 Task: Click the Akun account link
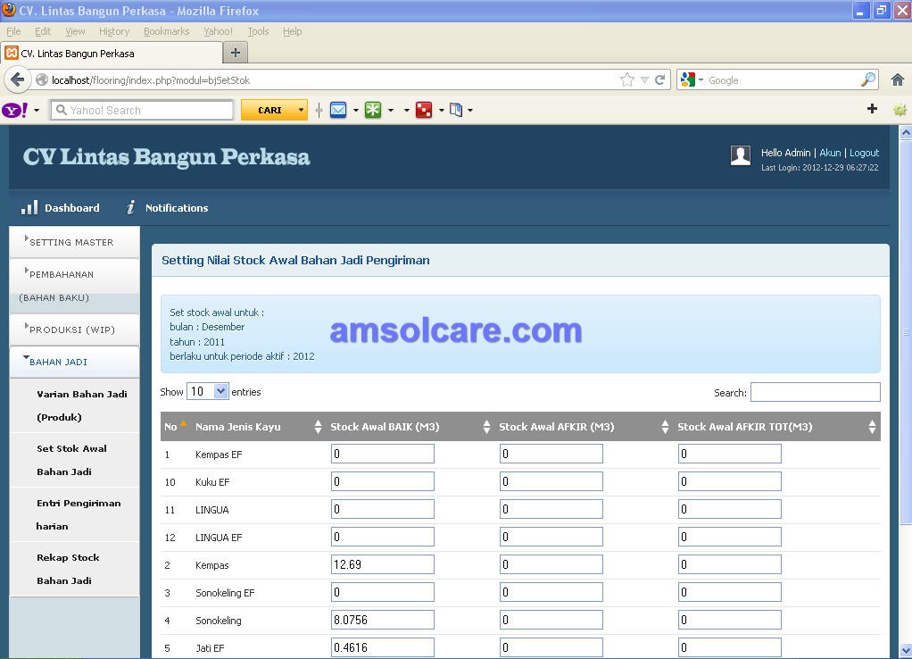click(830, 153)
